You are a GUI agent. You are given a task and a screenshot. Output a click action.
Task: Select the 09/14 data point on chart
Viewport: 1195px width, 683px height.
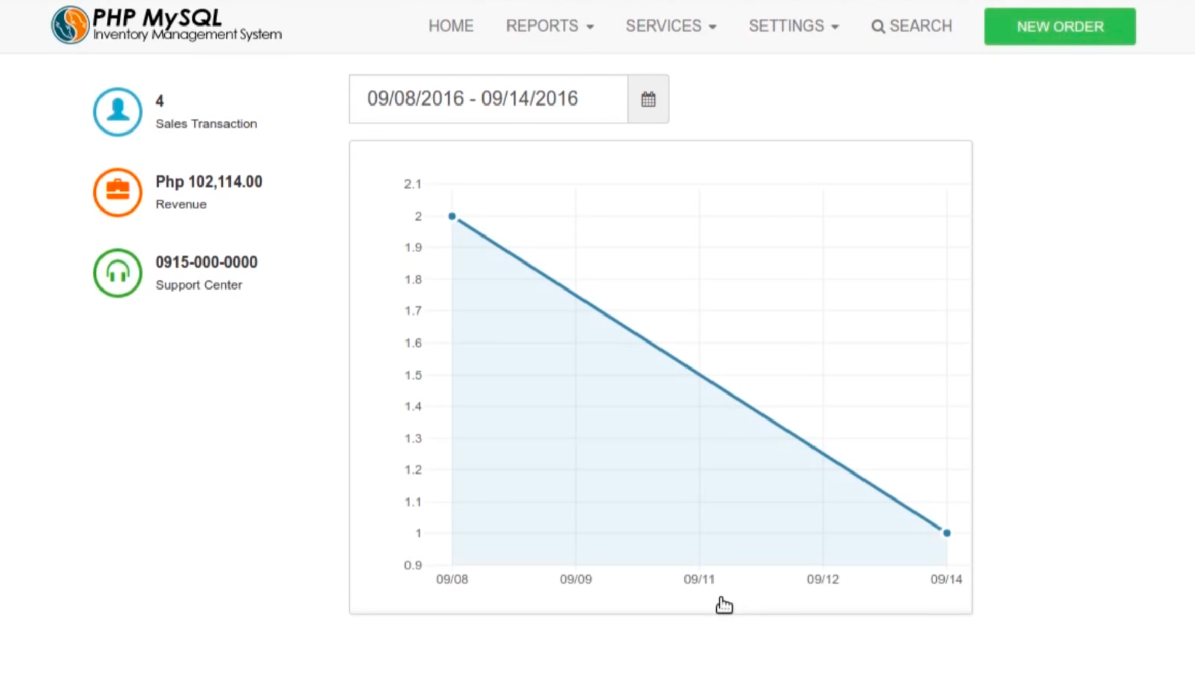click(x=946, y=533)
